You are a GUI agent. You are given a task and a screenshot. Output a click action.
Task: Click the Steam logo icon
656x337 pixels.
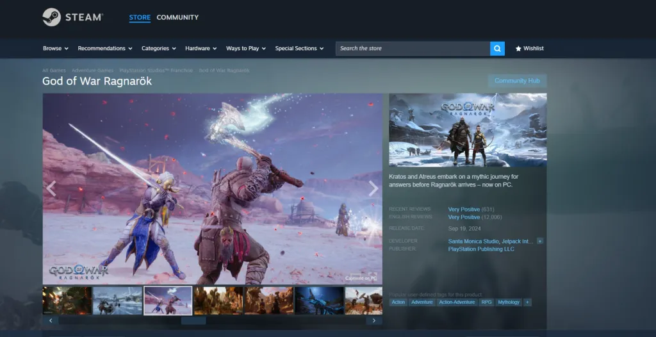click(x=51, y=17)
